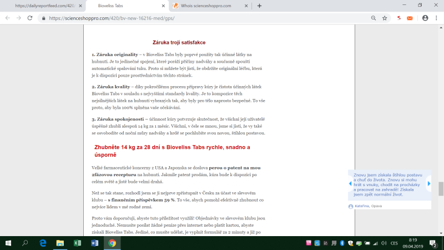
Task: Click the reviewer name Kateřina, Opava
Action: click(x=368, y=206)
